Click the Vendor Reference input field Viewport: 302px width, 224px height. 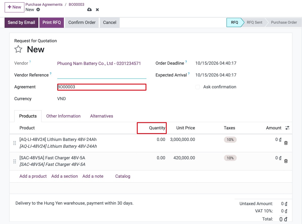[102, 75]
